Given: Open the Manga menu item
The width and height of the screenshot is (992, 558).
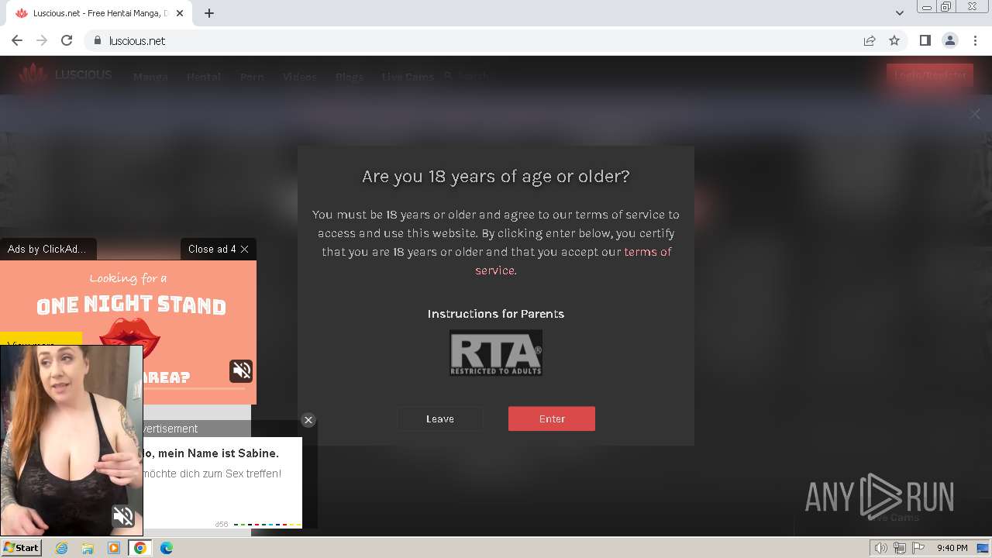Looking at the screenshot, I should pos(150,77).
